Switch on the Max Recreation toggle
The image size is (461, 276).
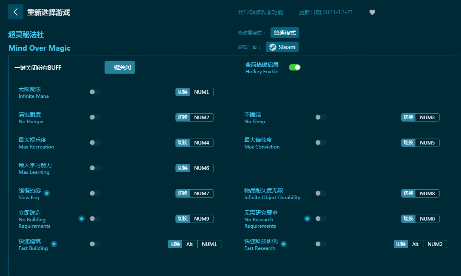[x=95, y=143]
